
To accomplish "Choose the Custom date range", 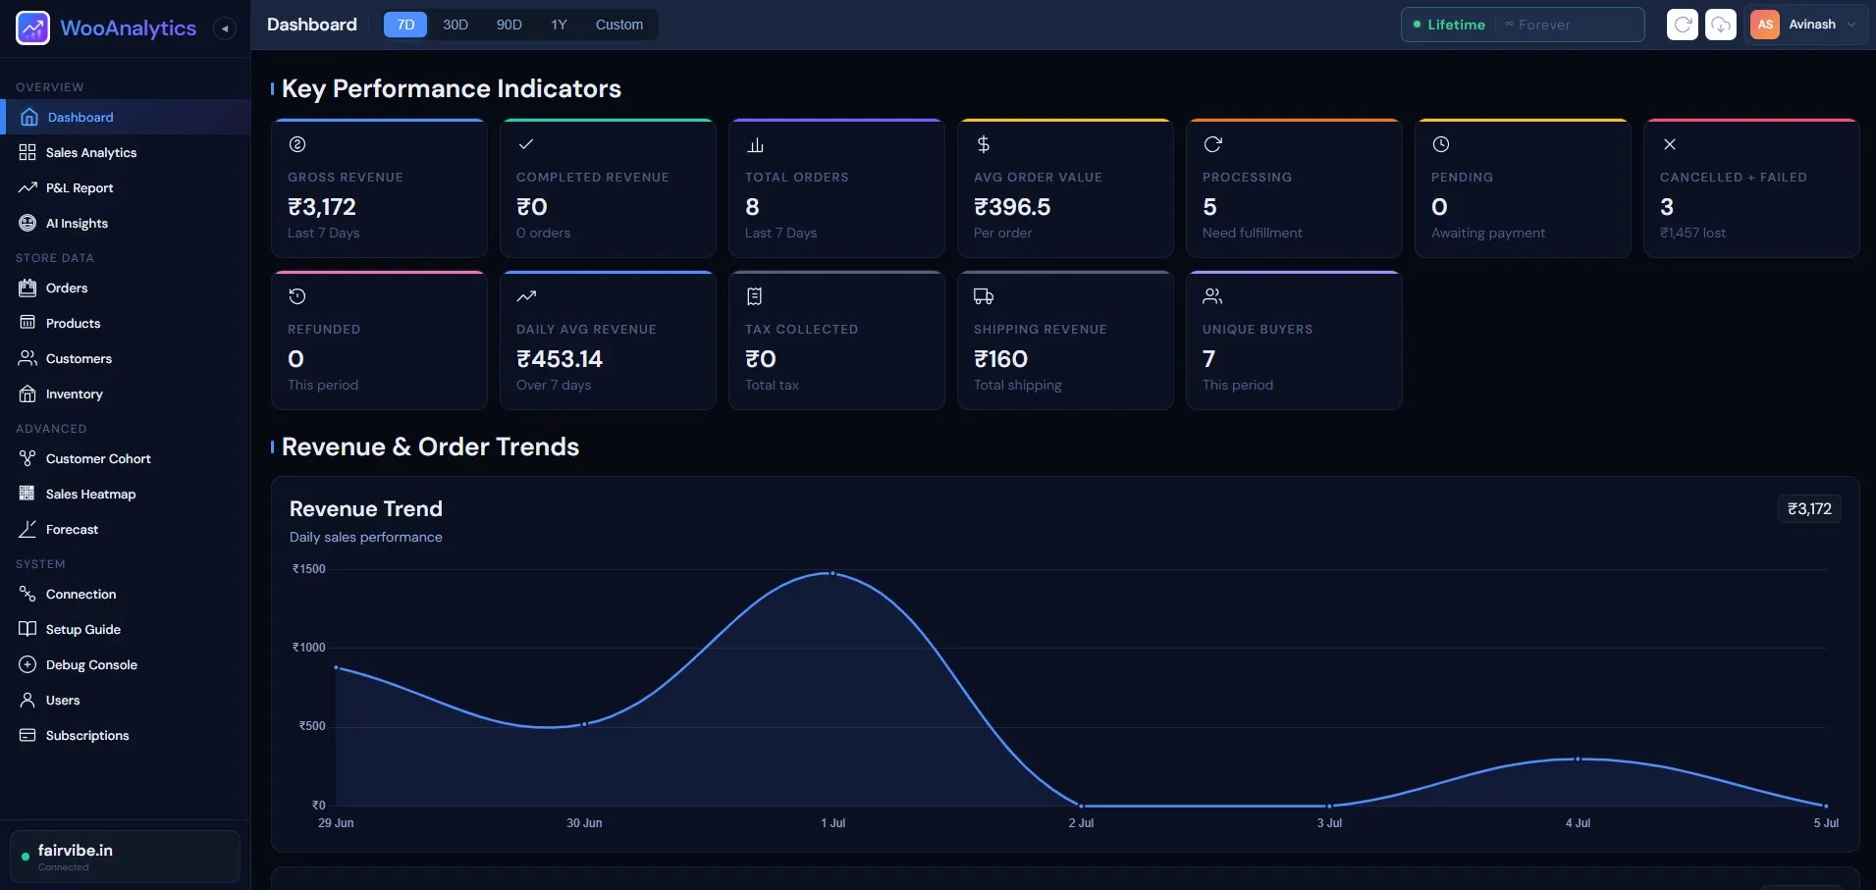I will click(x=619, y=25).
